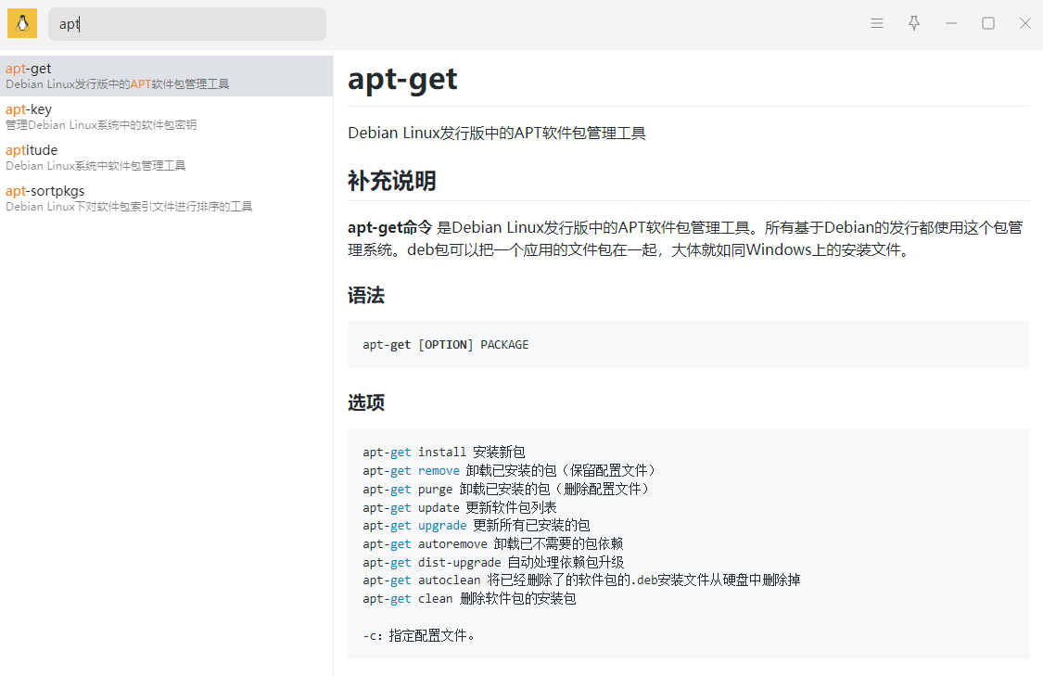Select the apt-key search result
The height and width of the screenshot is (676, 1043).
pos(166,117)
